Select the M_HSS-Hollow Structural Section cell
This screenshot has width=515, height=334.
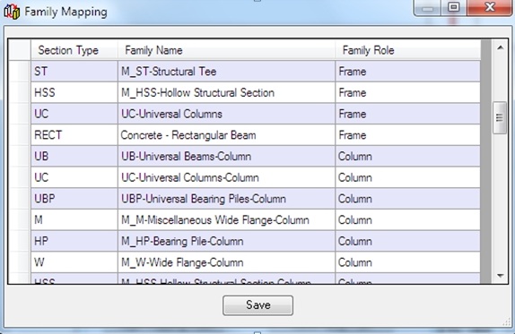[226, 92]
